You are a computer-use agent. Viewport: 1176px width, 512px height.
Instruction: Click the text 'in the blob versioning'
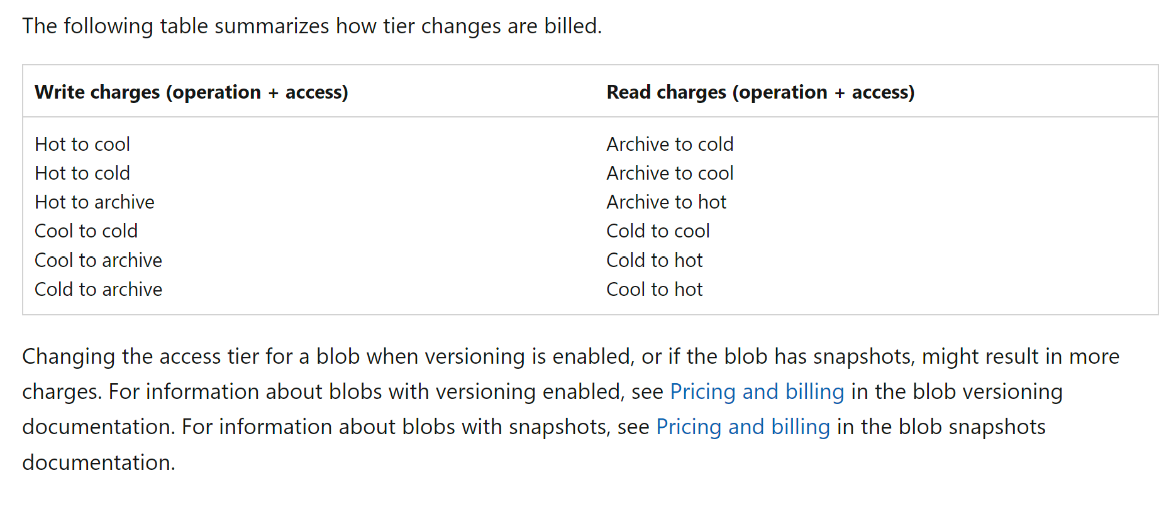click(957, 391)
